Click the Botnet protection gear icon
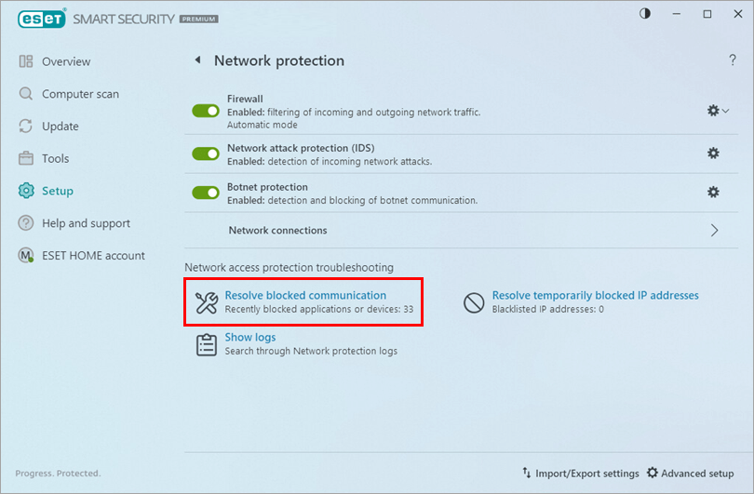 (x=713, y=193)
